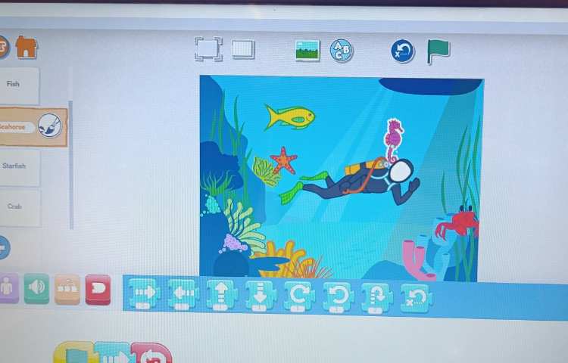Click the Home icon to exit project

27,47
